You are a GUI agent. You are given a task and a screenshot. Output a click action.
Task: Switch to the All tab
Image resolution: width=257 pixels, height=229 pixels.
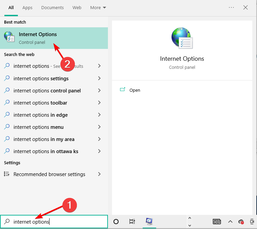tap(11, 8)
